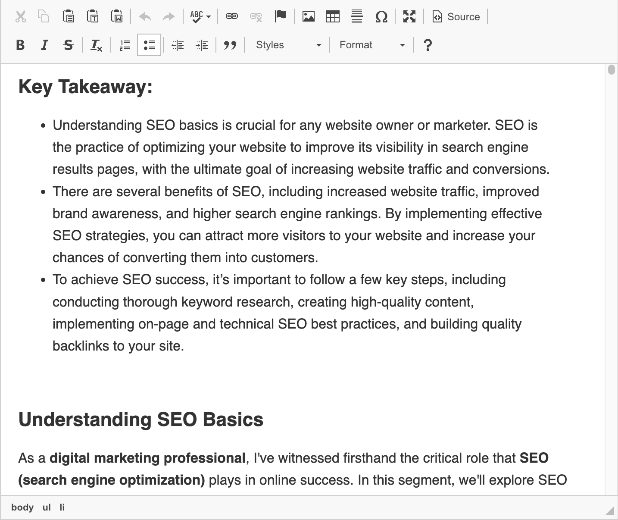This screenshot has height=520, width=618.
Task: Click the Cut icon
Action: (x=20, y=17)
